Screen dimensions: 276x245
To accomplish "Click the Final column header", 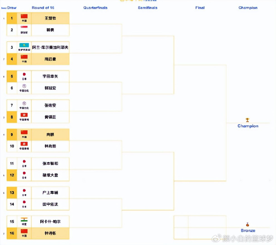I will pyautogui.click(x=200, y=7).
